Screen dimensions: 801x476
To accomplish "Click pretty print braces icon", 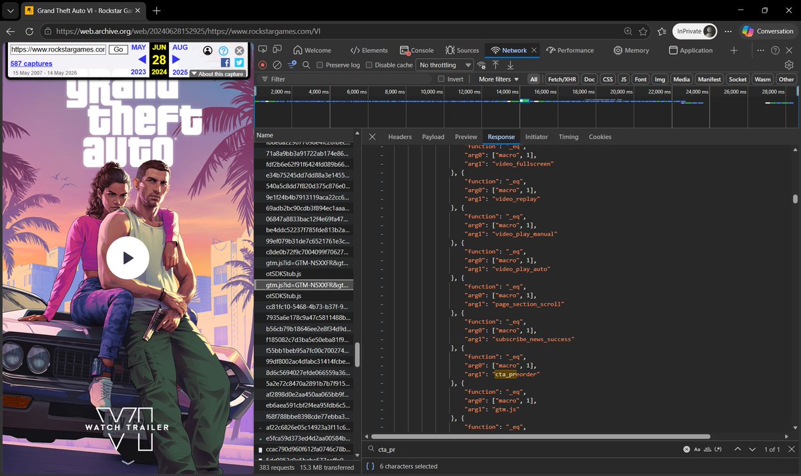I will point(371,467).
